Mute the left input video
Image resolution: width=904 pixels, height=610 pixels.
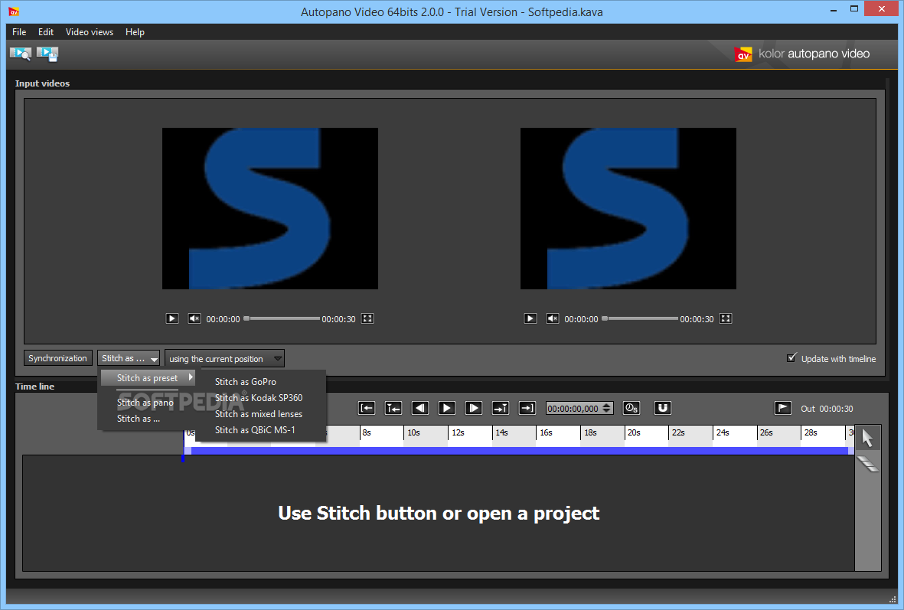coord(194,319)
